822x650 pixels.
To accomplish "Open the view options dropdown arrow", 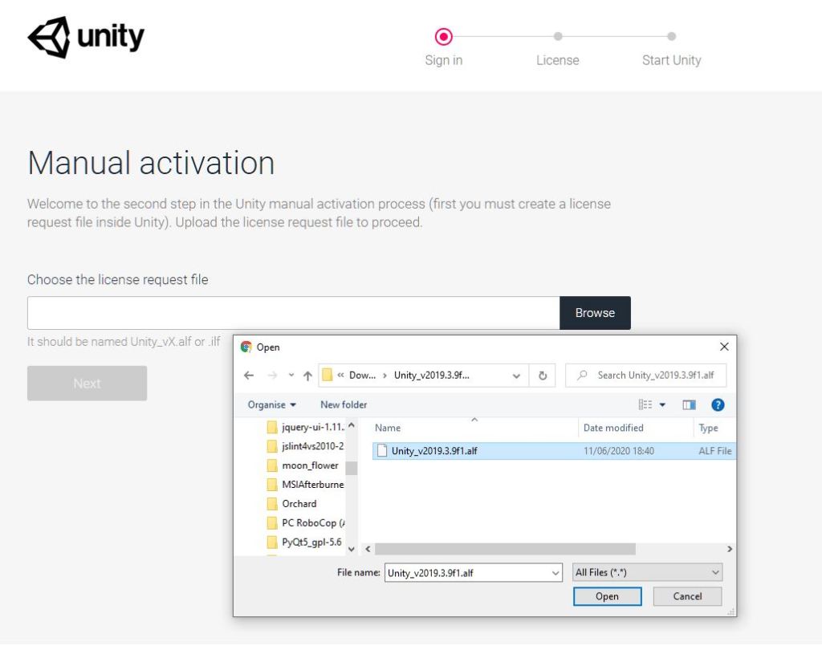I will (x=662, y=404).
